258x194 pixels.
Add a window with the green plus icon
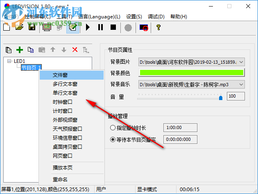(20, 50)
